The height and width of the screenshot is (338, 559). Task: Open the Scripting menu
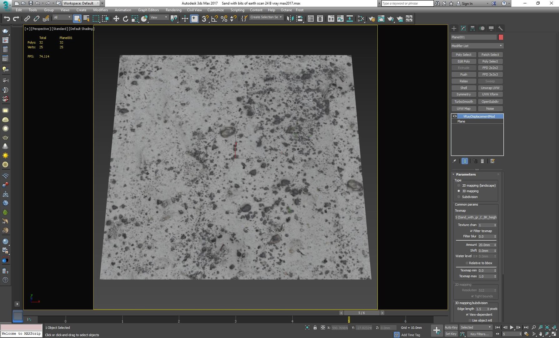tap(237, 10)
